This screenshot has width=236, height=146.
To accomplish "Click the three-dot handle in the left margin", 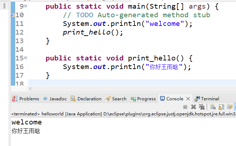I will (x=4, y=6).
